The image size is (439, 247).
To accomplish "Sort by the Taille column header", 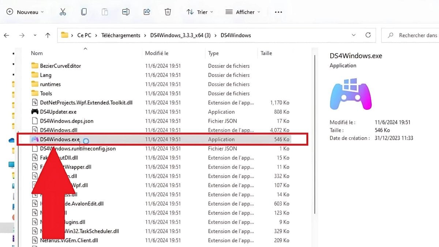I will pos(266,53).
